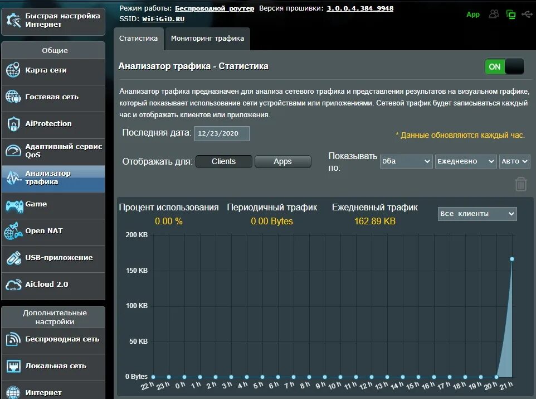The image size is (536, 399).
Task: Open Quick Internet Setup (Быстрая настройка Интернет) icon
Action: [13, 20]
